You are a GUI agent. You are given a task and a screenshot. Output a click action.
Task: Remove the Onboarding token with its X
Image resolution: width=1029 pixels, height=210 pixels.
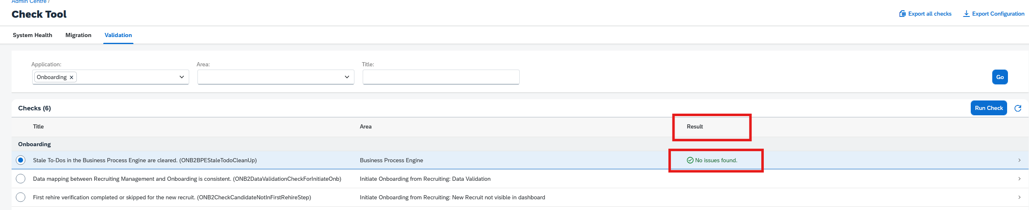pos(71,77)
